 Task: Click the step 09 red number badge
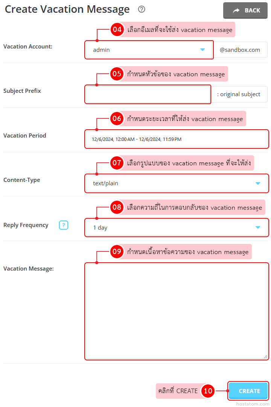point(117,252)
